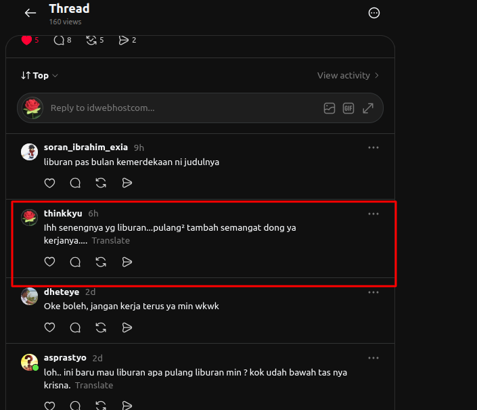
Task: Translate asprastyo's reply
Action: [x=94, y=386]
